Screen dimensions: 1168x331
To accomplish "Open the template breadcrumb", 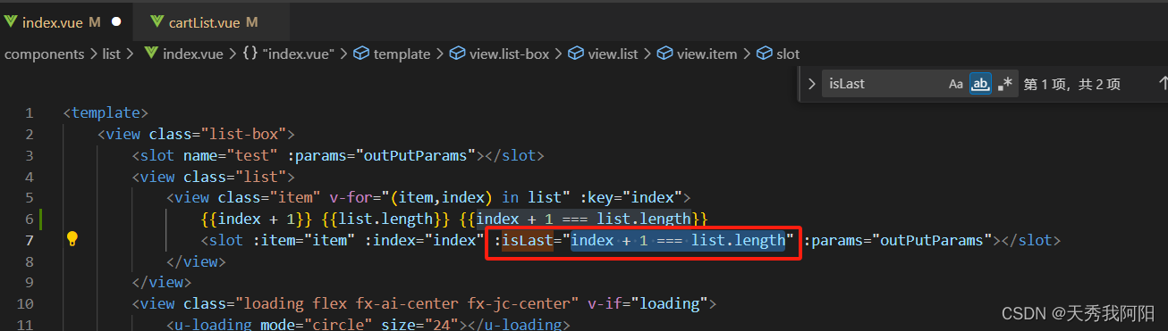I will 402,54.
